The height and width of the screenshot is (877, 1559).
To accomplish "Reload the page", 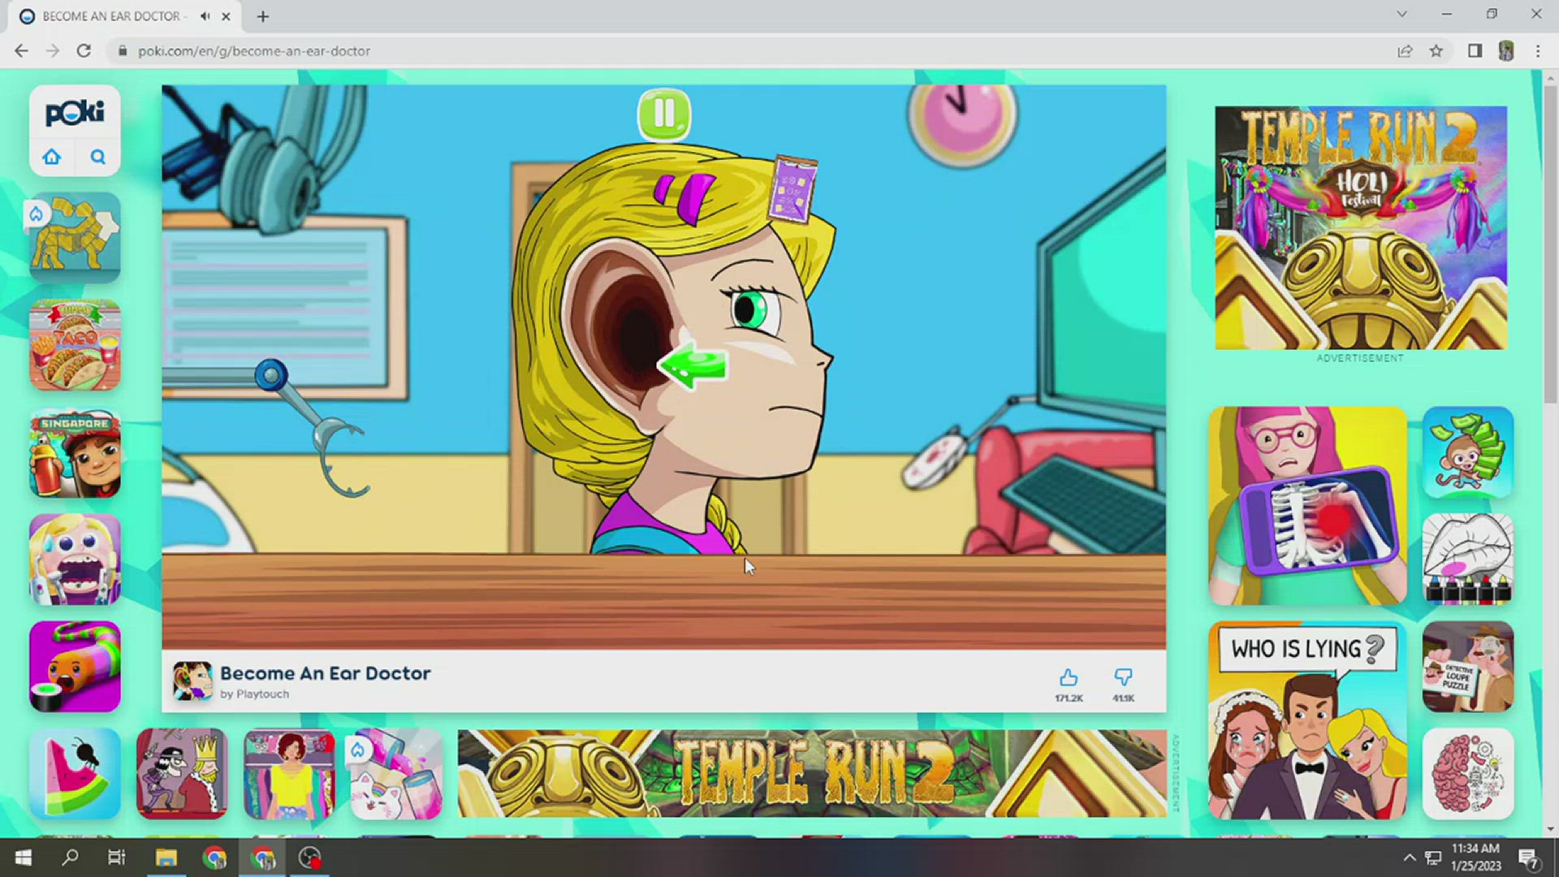I will click(84, 51).
